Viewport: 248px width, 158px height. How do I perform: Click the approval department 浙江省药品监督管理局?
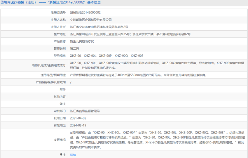click(85, 111)
